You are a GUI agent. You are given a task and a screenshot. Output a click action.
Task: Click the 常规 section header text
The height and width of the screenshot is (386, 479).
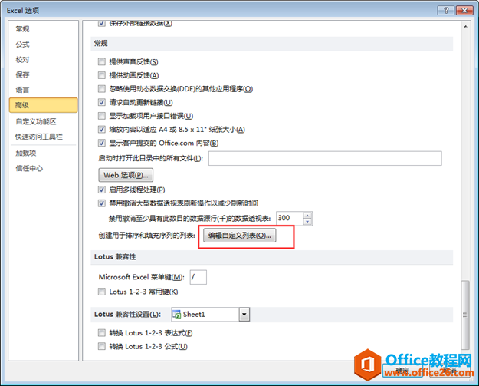pyautogui.click(x=101, y=44)
